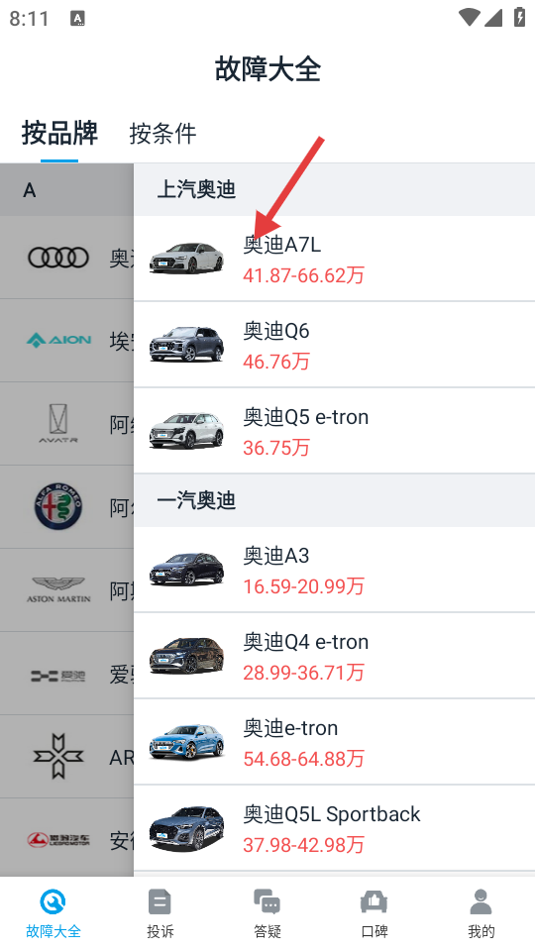Screen dimensions: 535x951
Task: Switch to the 按品牌 tab
Action: point(59,133)
